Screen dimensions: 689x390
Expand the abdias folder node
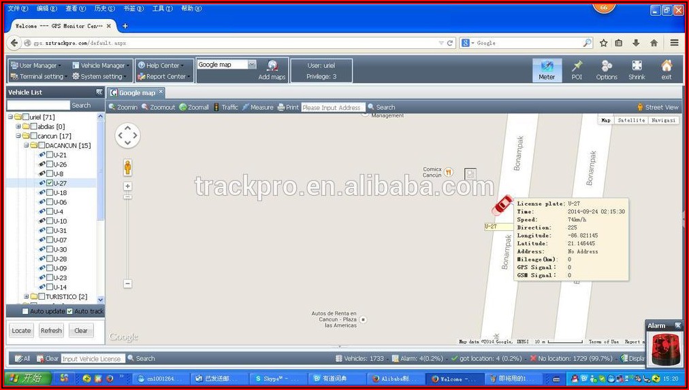tap(18, 126)
